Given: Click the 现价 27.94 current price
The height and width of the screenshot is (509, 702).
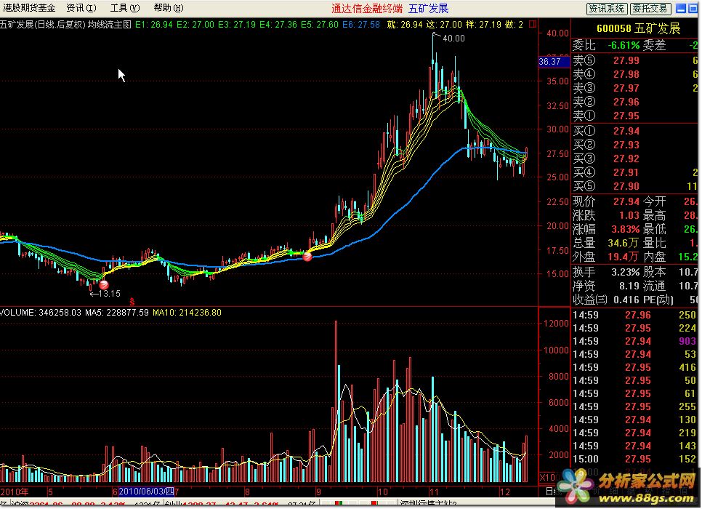Looking at the screenshot, I should click(626, 202).
